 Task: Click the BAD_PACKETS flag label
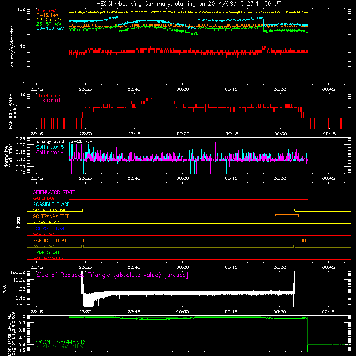click(49, 259)
